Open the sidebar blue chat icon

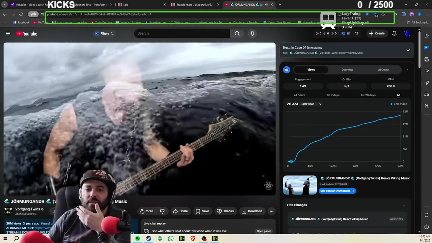pos(427,48)
